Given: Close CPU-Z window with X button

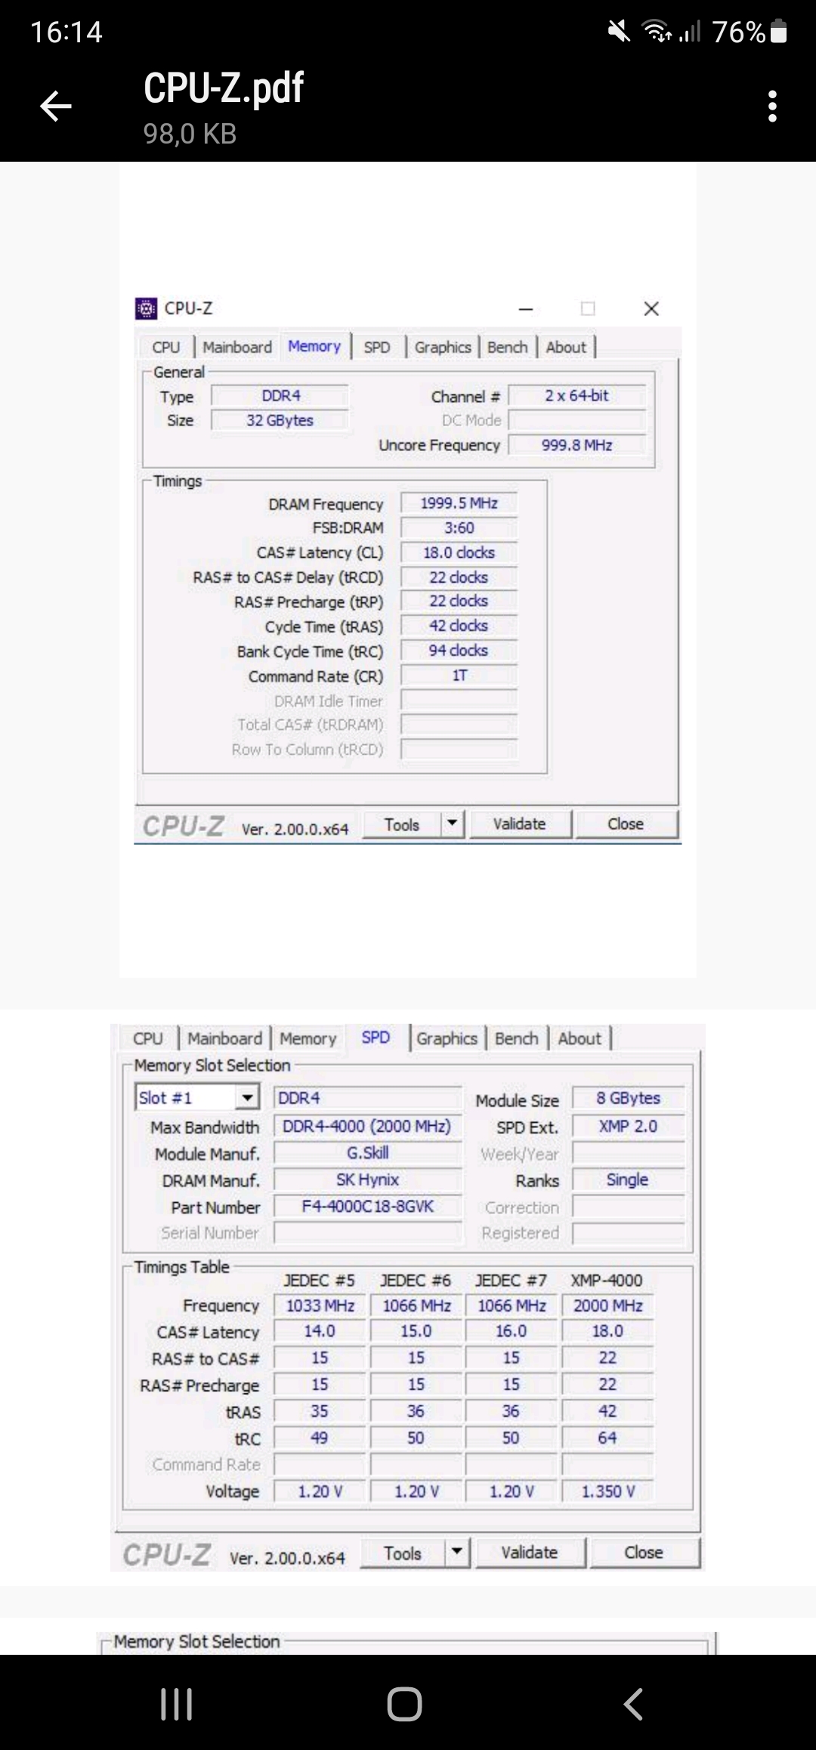Looking at the screenshot, I should pyautogui.click(x=651, y=308).
